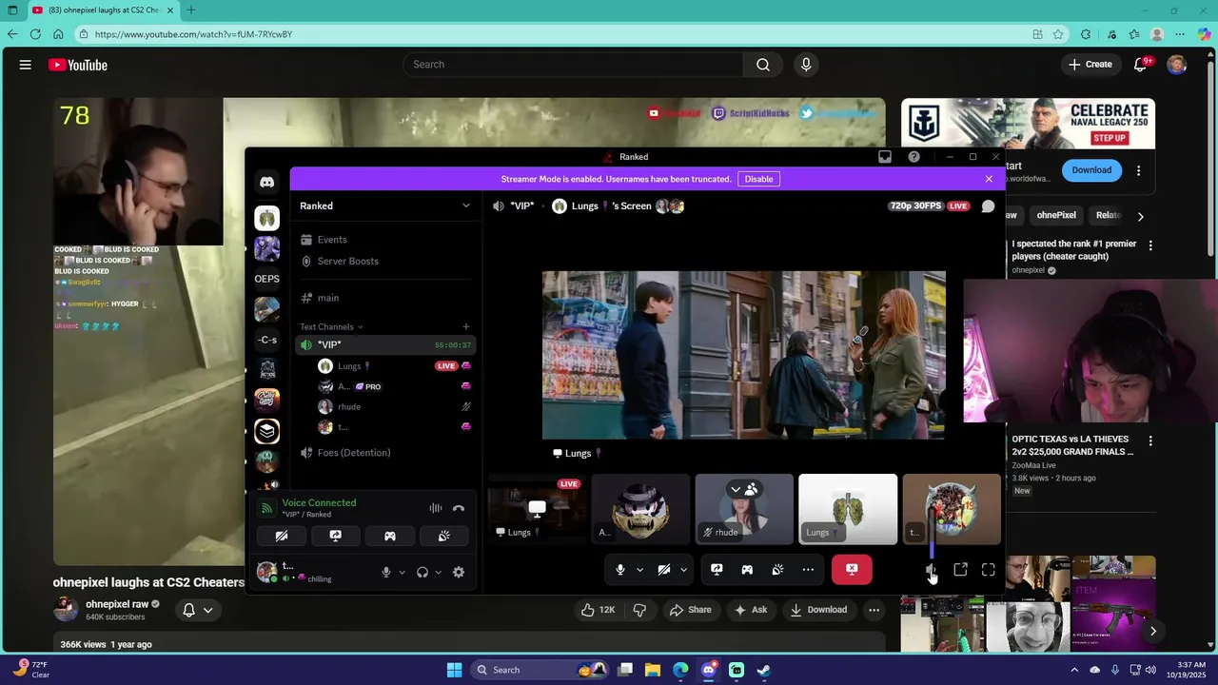This screenshot has height=685, width=1218.
Task: Open YouTube hamburger guide menu
Action: 26,65
